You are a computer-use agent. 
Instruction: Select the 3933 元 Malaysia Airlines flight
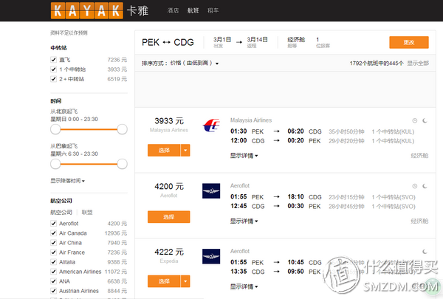coord(164,151)
